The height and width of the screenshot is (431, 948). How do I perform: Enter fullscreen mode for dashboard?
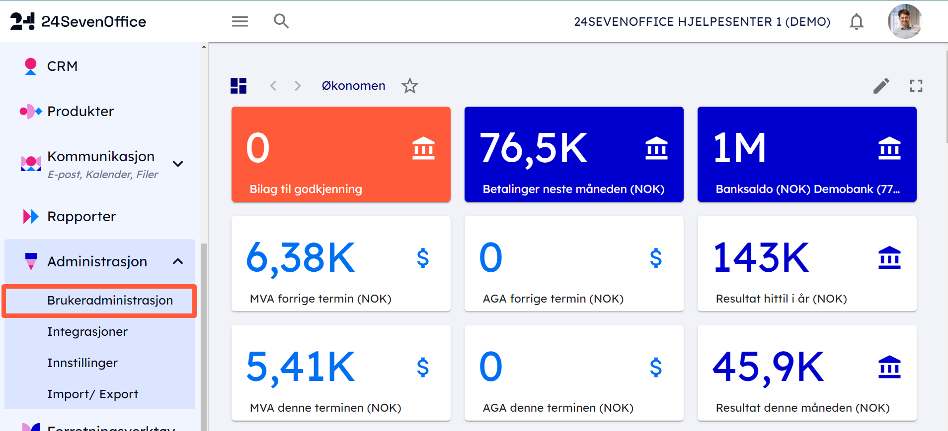click(x=916, y=86)
